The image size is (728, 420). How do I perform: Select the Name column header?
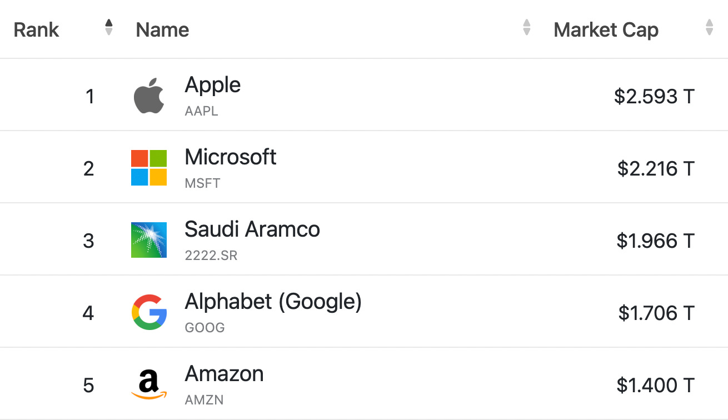162,29
